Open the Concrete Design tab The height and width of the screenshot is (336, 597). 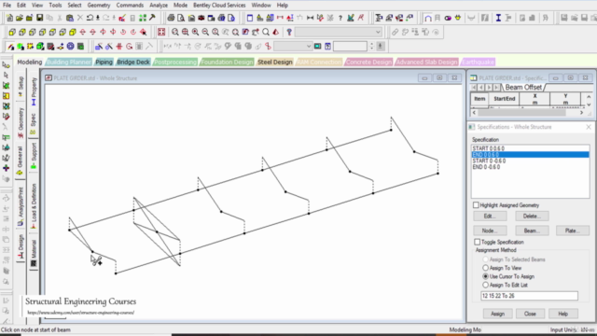(x=368, y=62)
